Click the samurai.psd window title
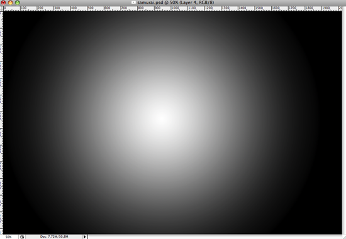 pyautogui.click(x=176, y=3)
